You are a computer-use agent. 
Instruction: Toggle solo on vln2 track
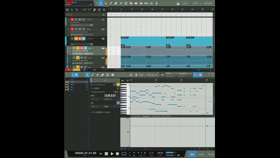[78, 58]
